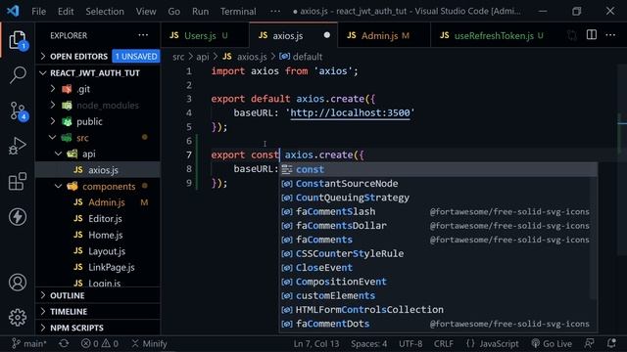Click the split editor right icon
This screenshot has width=627, height=352.
coord(592,35)
